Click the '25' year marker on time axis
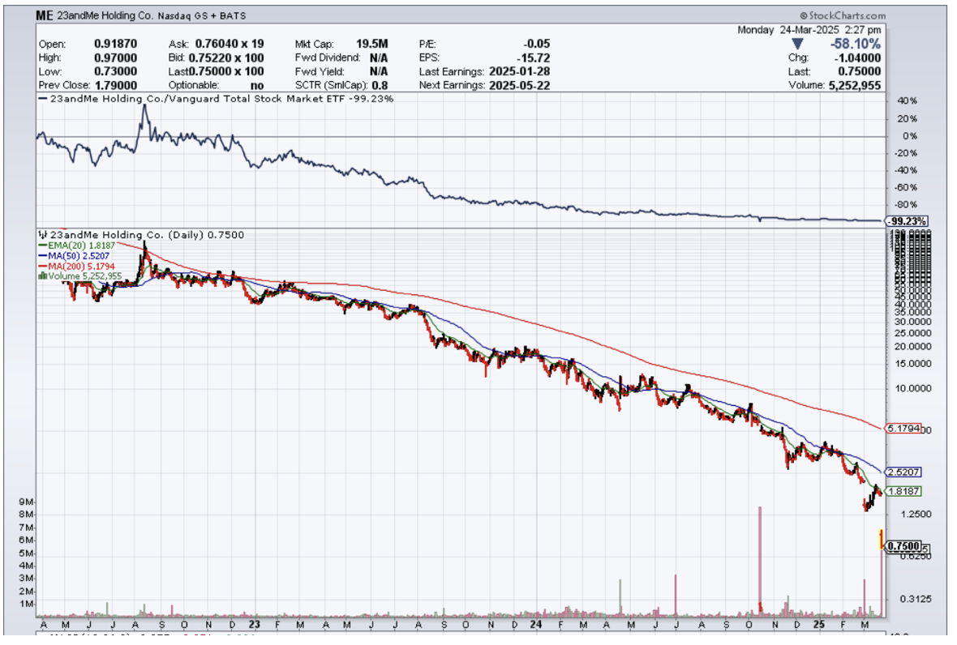The height and width of the screenshot is (645, 957). point(821,625)
